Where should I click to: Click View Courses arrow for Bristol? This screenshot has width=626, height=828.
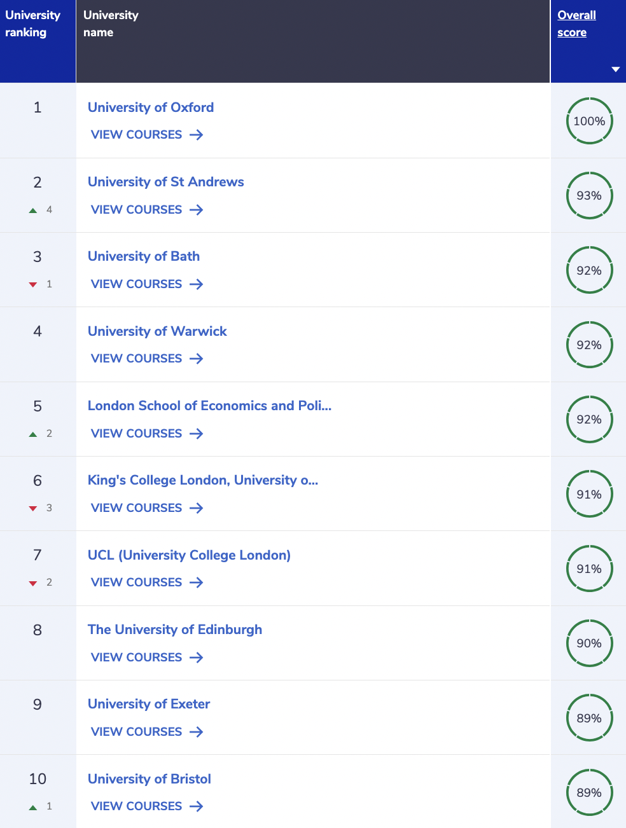[x=197, y=806]
